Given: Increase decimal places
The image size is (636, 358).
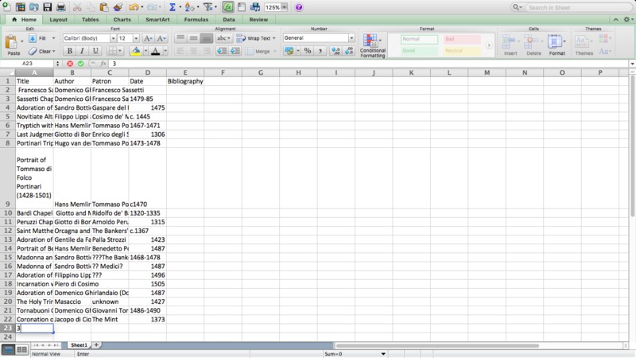Looking at the screenshot, I should click(335, 51).
